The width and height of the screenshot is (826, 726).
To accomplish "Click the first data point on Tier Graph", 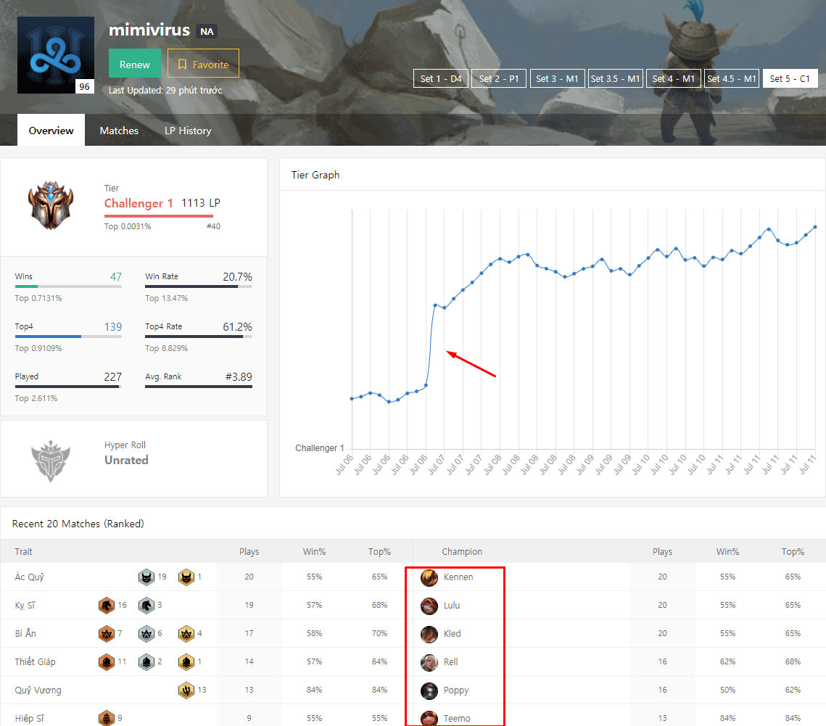I will (x=352, y=398).
